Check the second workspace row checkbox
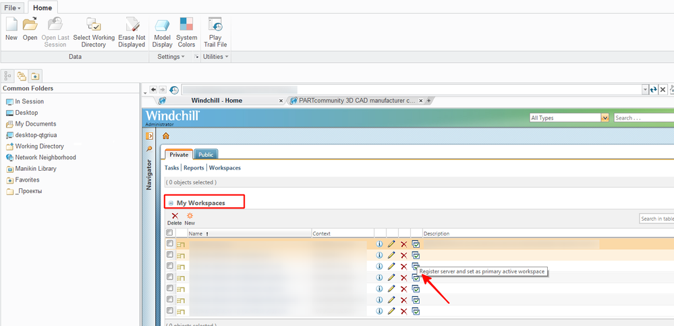 [x=170, y=254]
